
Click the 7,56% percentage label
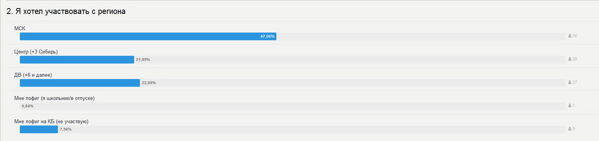click(x=66, y=129)
